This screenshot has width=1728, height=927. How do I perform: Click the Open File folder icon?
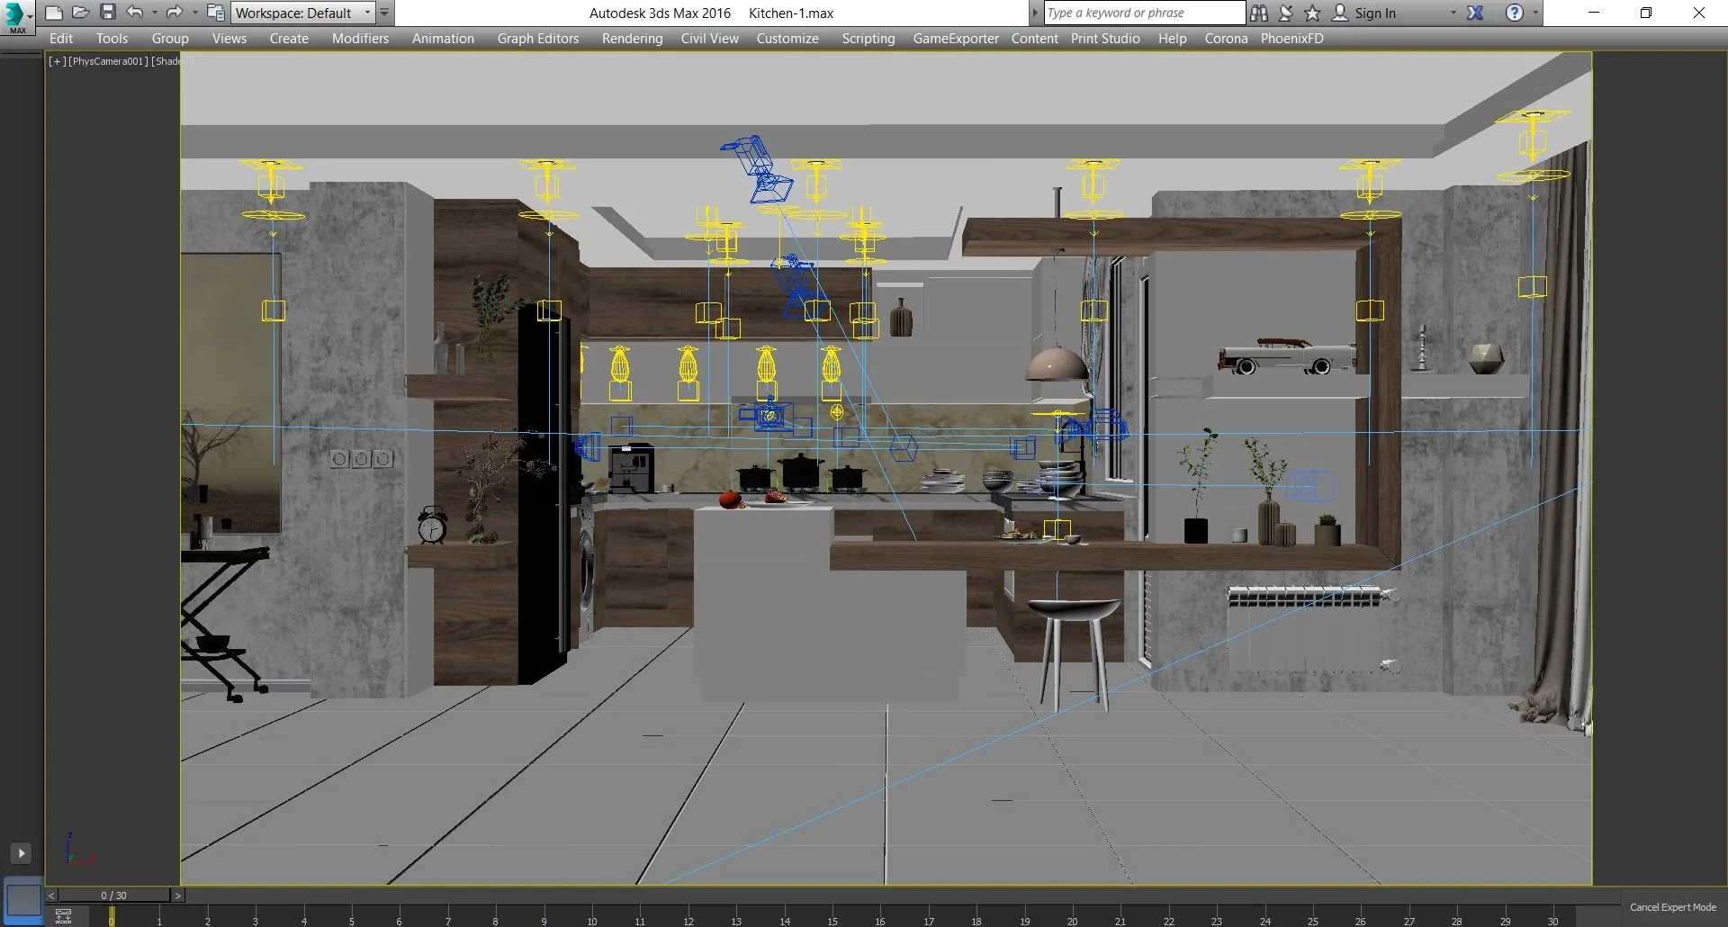[x=81, y=13]
